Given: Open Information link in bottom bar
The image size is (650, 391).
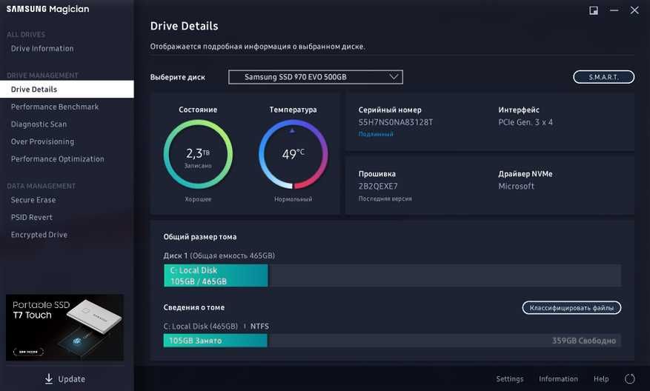Looking at the screenshot, I should pos(558,379).
